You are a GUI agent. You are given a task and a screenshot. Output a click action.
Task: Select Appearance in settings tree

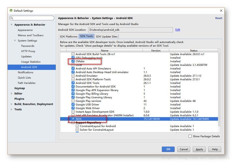[25, 30]
